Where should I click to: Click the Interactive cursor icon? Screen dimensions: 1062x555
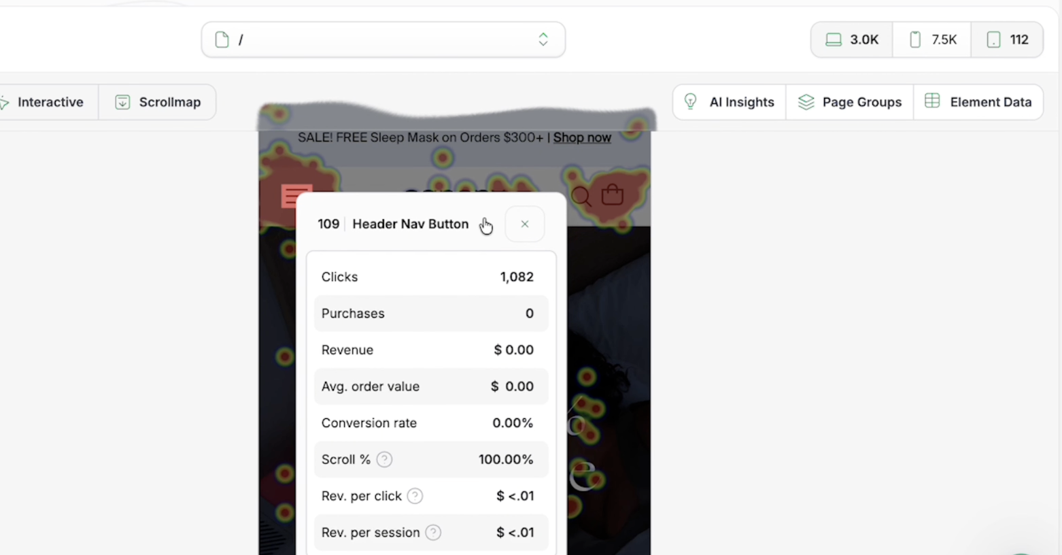pos(5,101)
